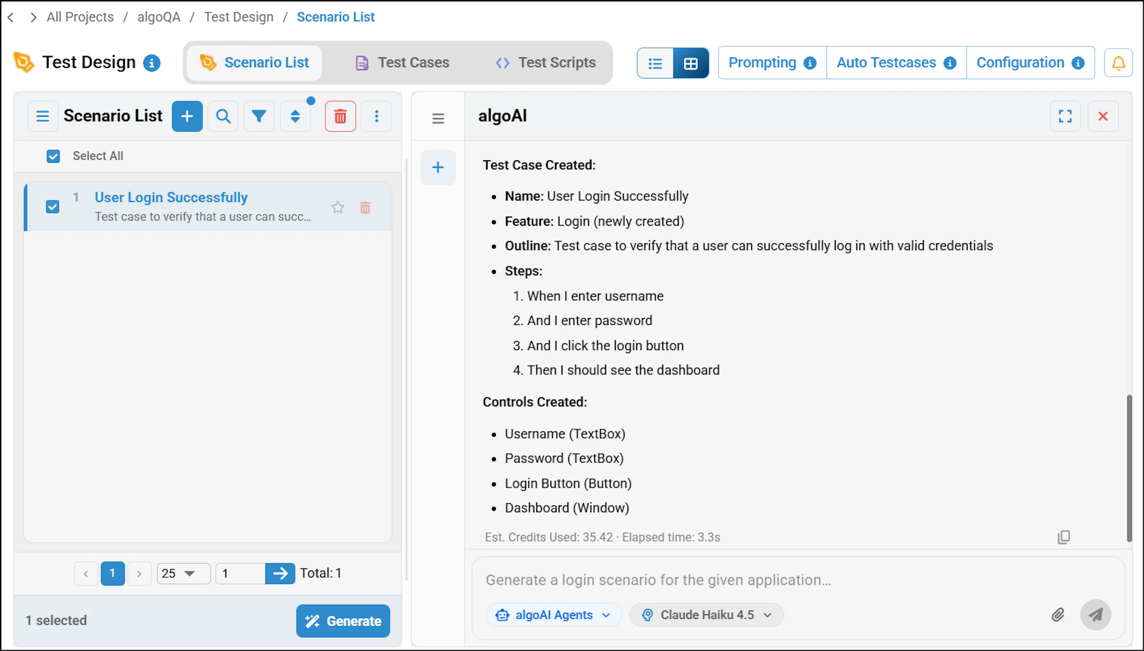
Task: Select the Scenario List tab
Action: (x=254, y=63)
